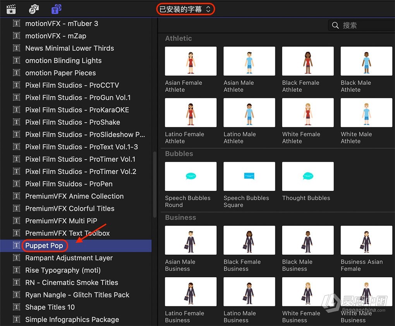Open the Titles and Generators sidebar icon
The image size is (395, 326).
pos(56,9)
